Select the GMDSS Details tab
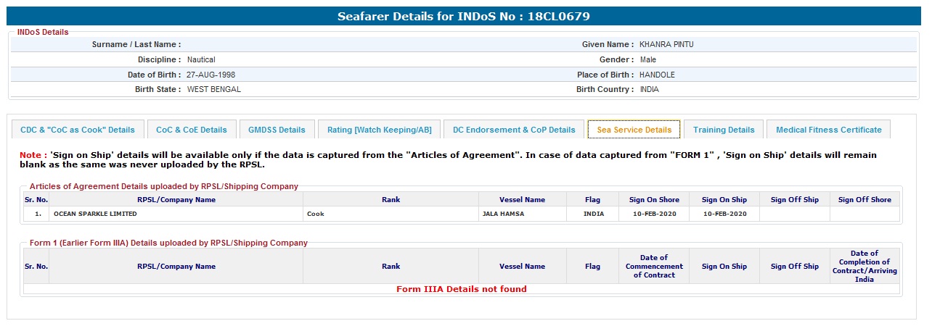932x334 pixels. [277, 130]
